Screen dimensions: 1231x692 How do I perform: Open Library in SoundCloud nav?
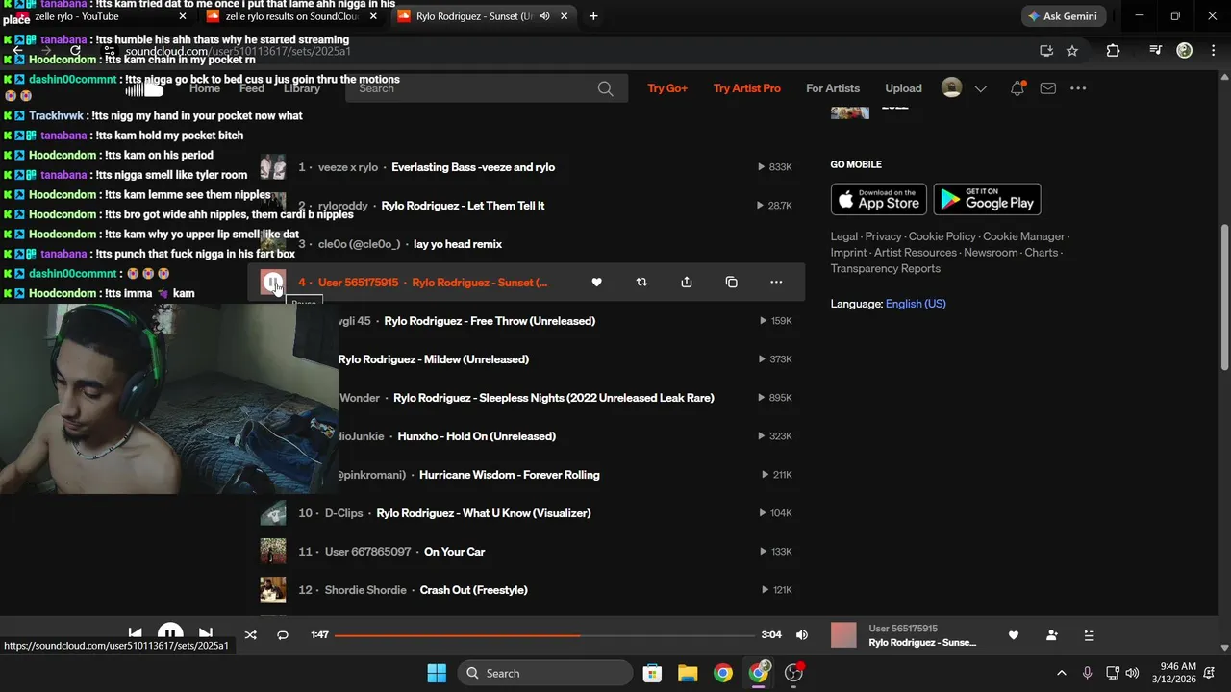pos(302,88)
